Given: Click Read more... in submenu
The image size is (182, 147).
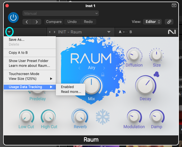Looking at the screenshot, I should tap(71, 92).
